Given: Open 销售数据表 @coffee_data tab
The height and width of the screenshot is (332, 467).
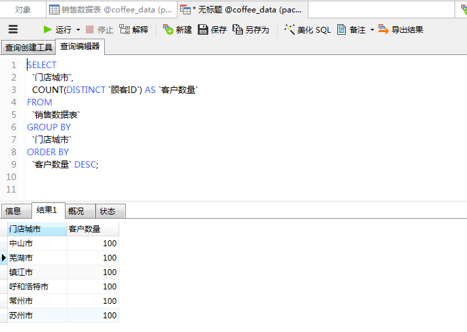Looking at the screenshot, I should (x=111, y=10).
